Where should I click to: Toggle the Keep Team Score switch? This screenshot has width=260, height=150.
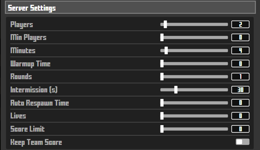click(242, 142)
